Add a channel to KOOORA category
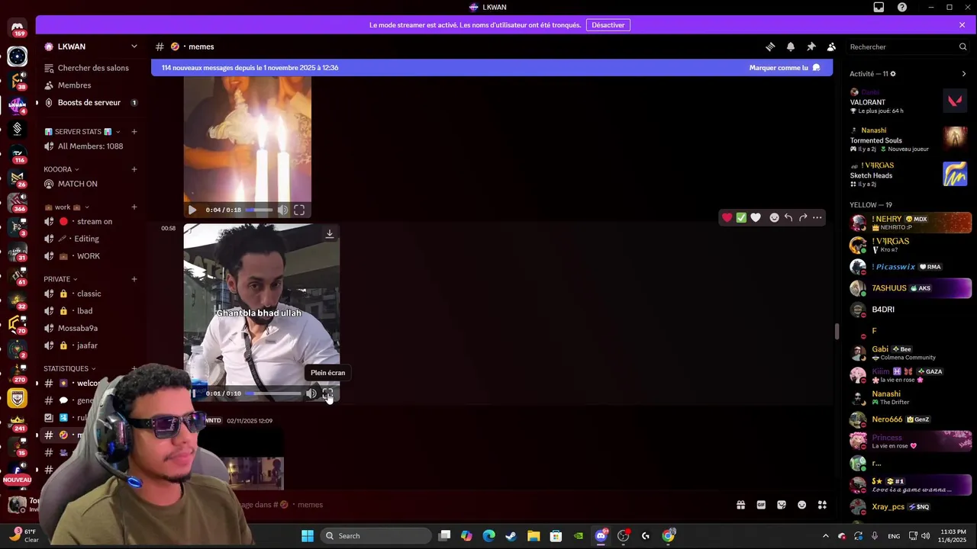Viewport: 977px width, 549px height. pos(134,169)
